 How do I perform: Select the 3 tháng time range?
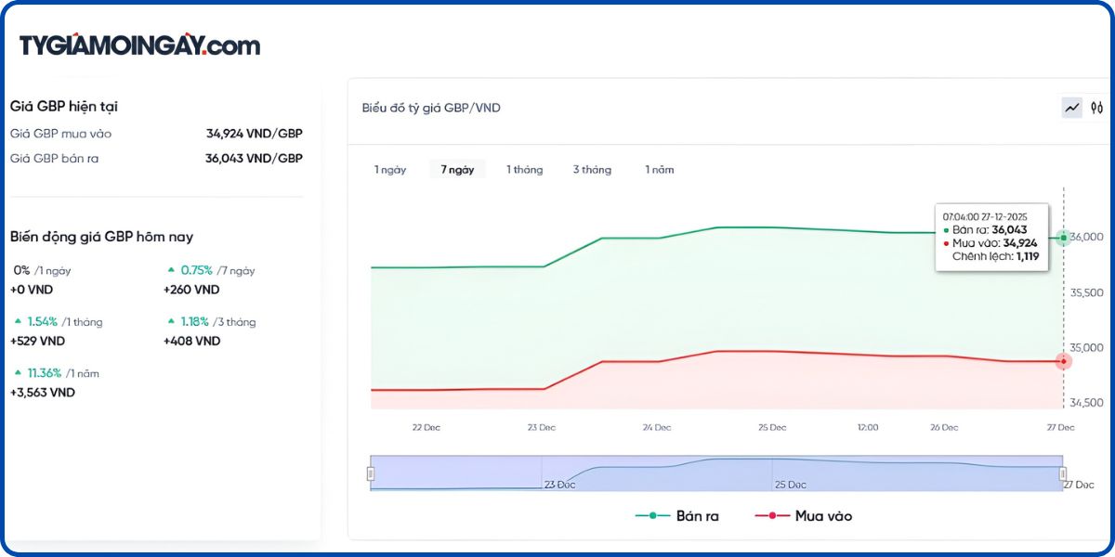592,170
